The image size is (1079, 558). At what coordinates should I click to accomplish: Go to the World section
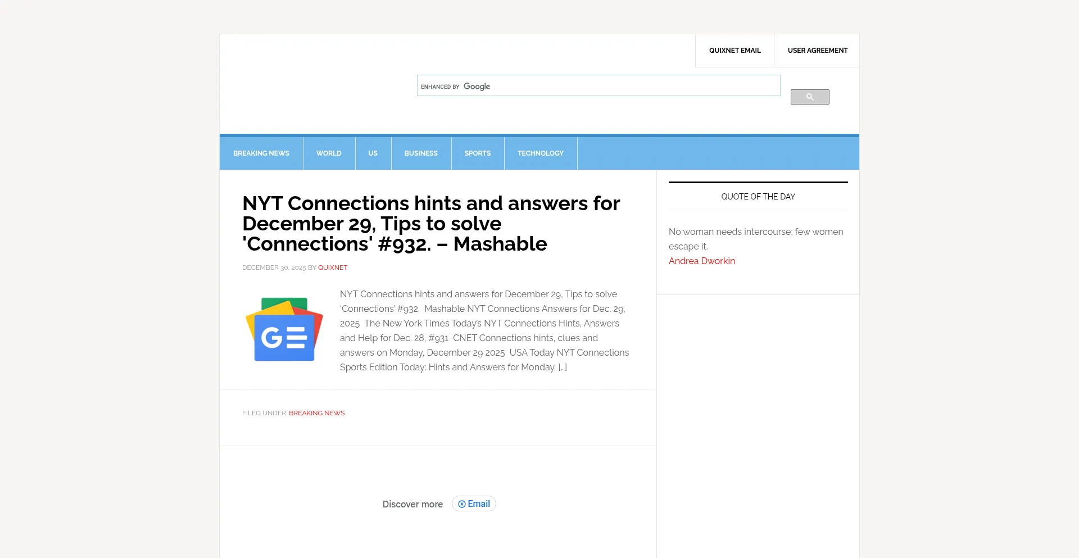[x=329, y=153]
